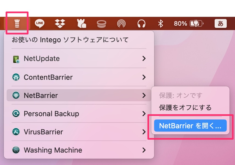Select the Washing Machine menu item
The width and height of the screenshot is (235, 165).
click(x=79, y=150)
